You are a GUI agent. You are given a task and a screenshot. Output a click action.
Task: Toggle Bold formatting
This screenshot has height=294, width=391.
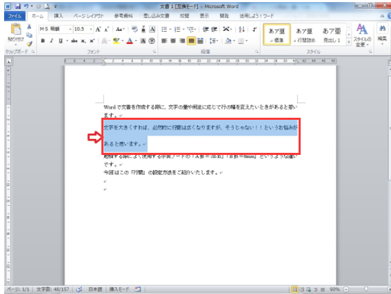click(x=43, y=41)
